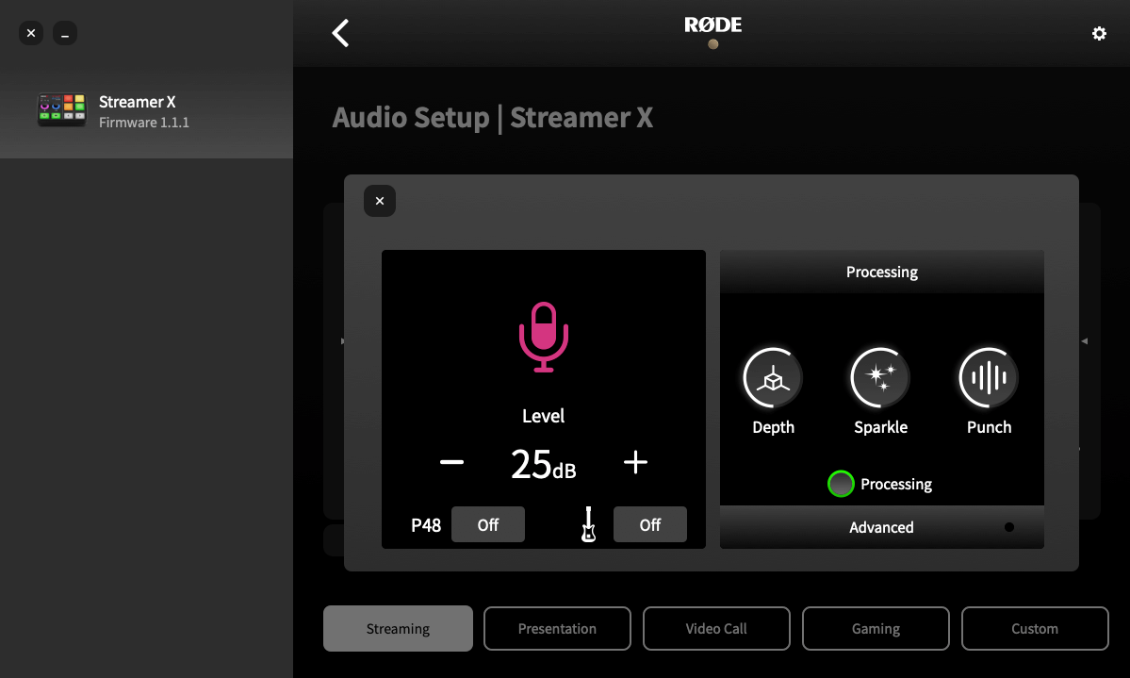Toggle the instrument input Off switch

pos(649,524)
